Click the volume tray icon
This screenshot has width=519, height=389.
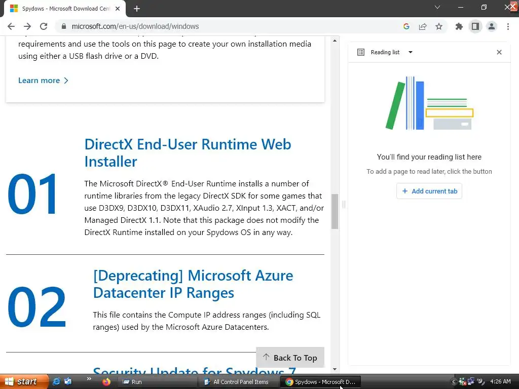(x=480, y=382)
